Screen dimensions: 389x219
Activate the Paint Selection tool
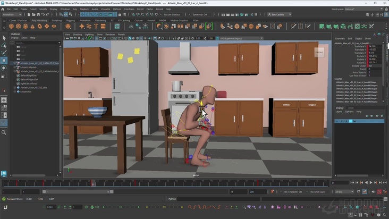click(x=4, y=53)
